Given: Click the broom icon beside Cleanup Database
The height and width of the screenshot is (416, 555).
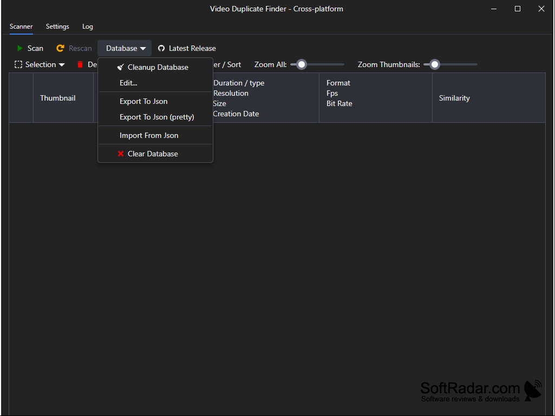Looking at the screenshot, I should [121, 67].
